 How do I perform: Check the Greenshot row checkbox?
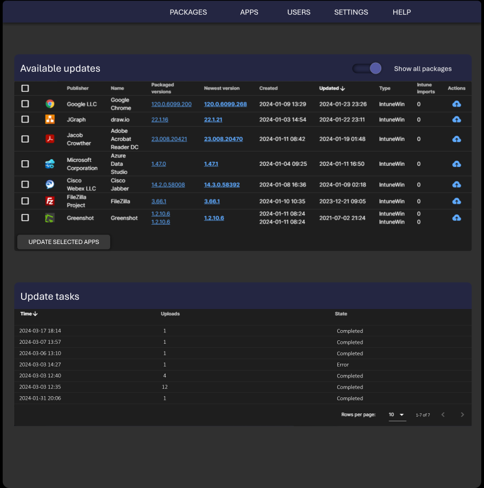(25, 218)
